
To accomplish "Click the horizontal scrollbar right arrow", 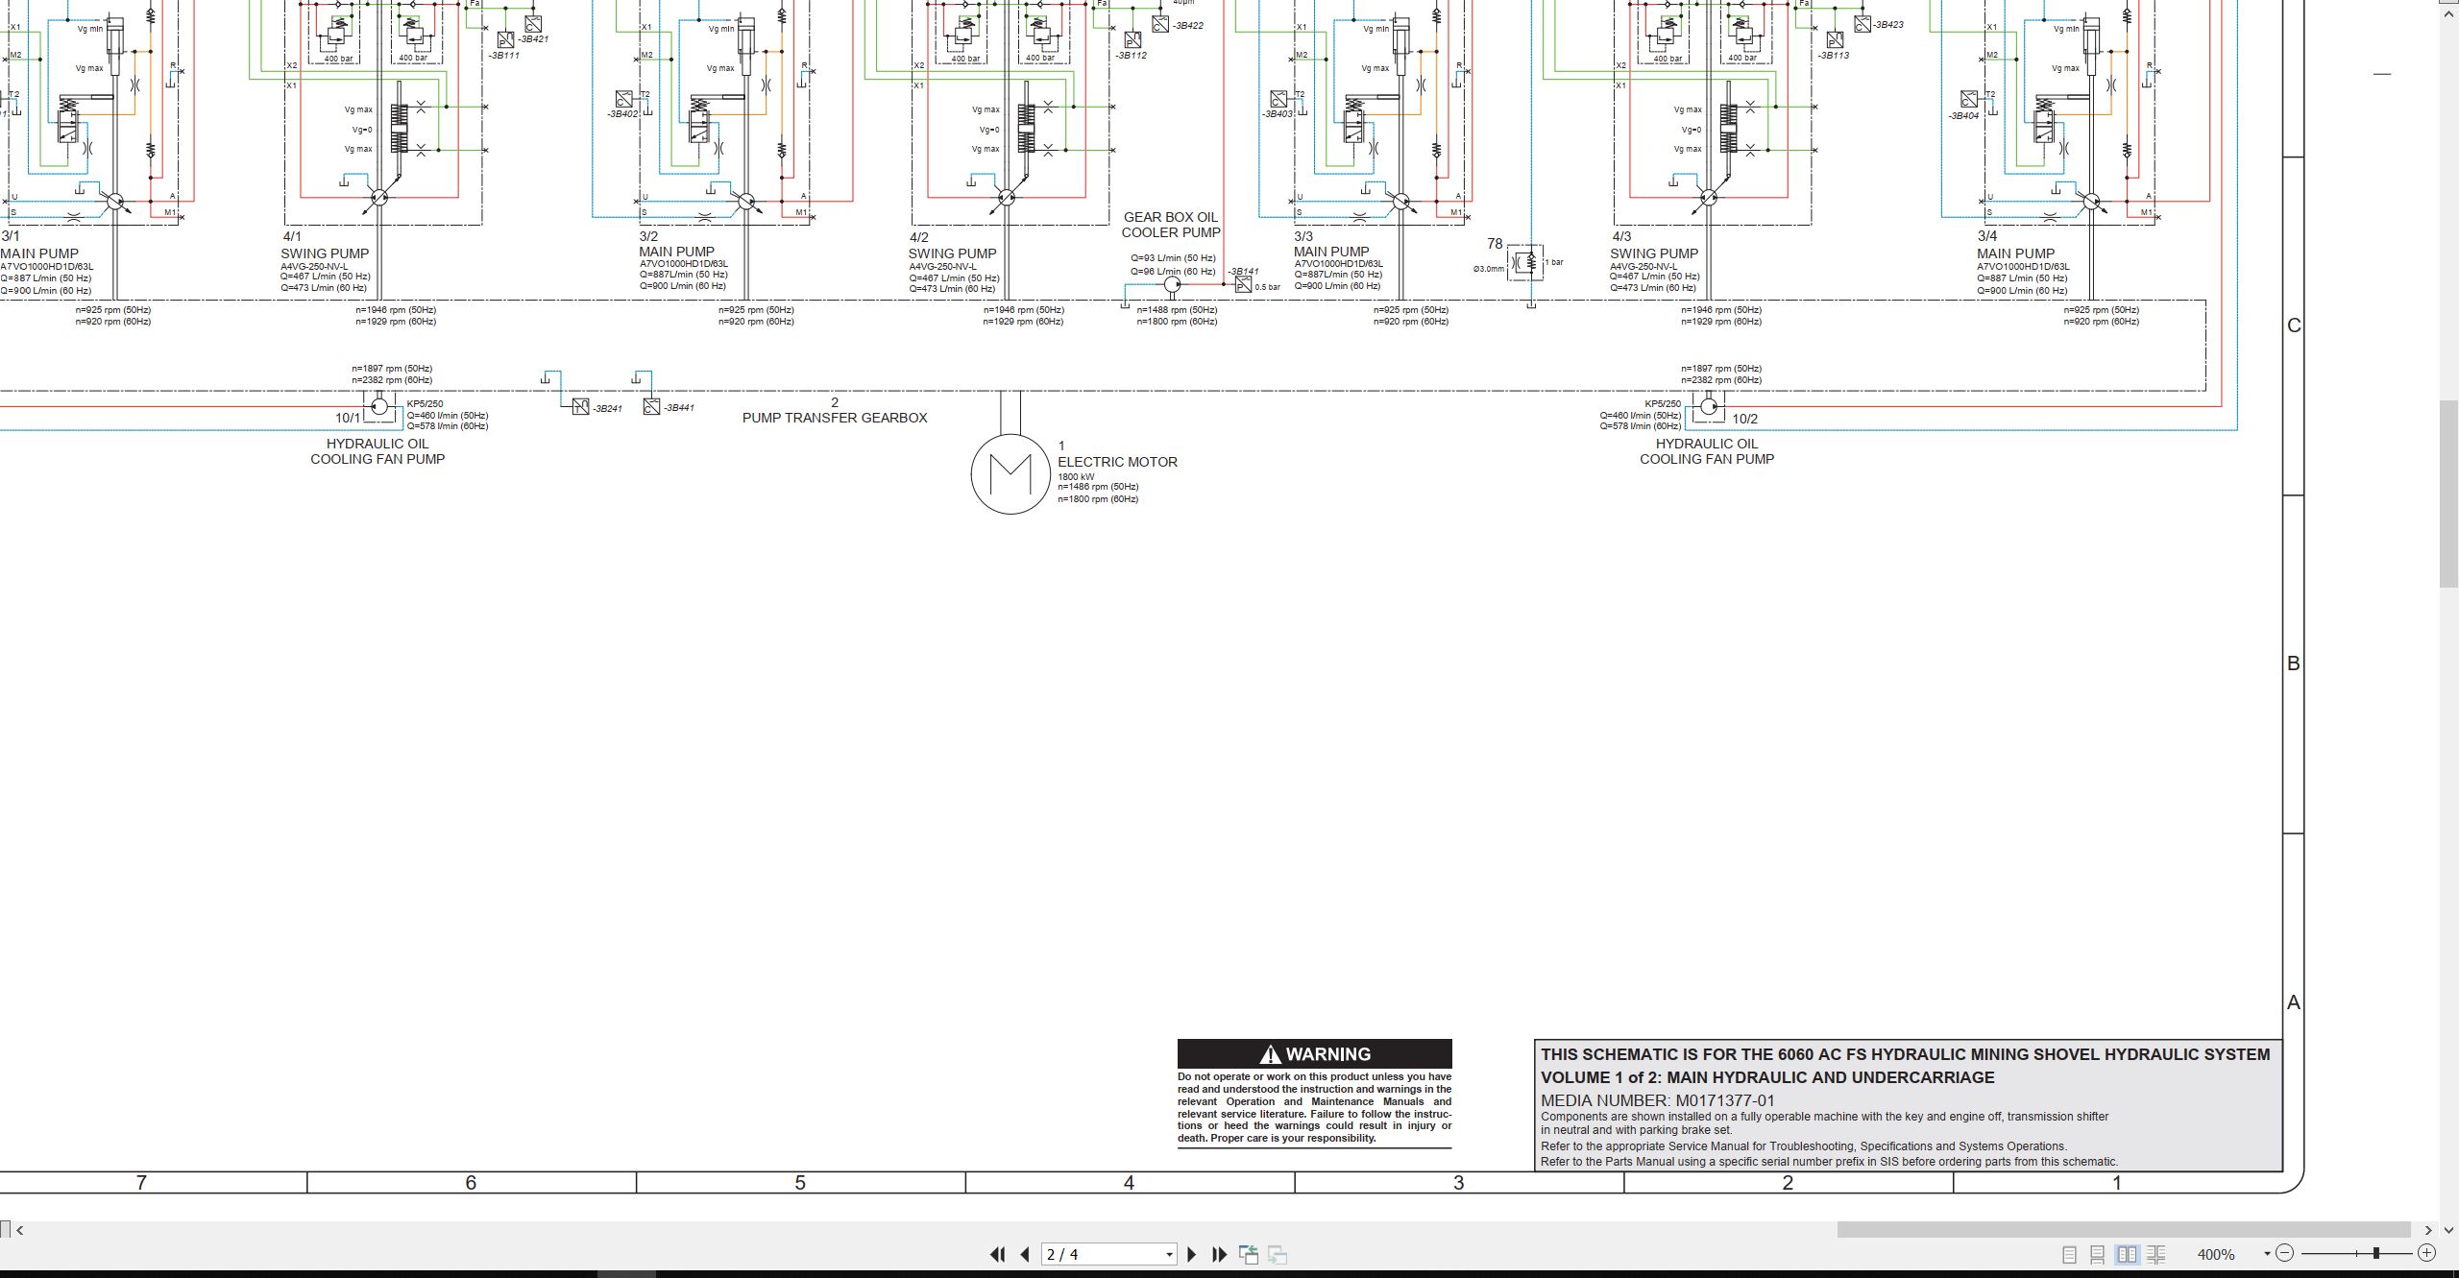I will (2428, 1230).
